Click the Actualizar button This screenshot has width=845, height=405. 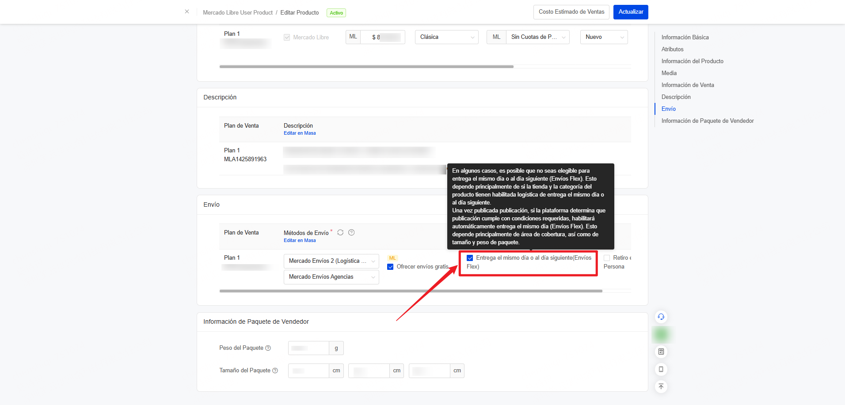click(x=631, y=12)
